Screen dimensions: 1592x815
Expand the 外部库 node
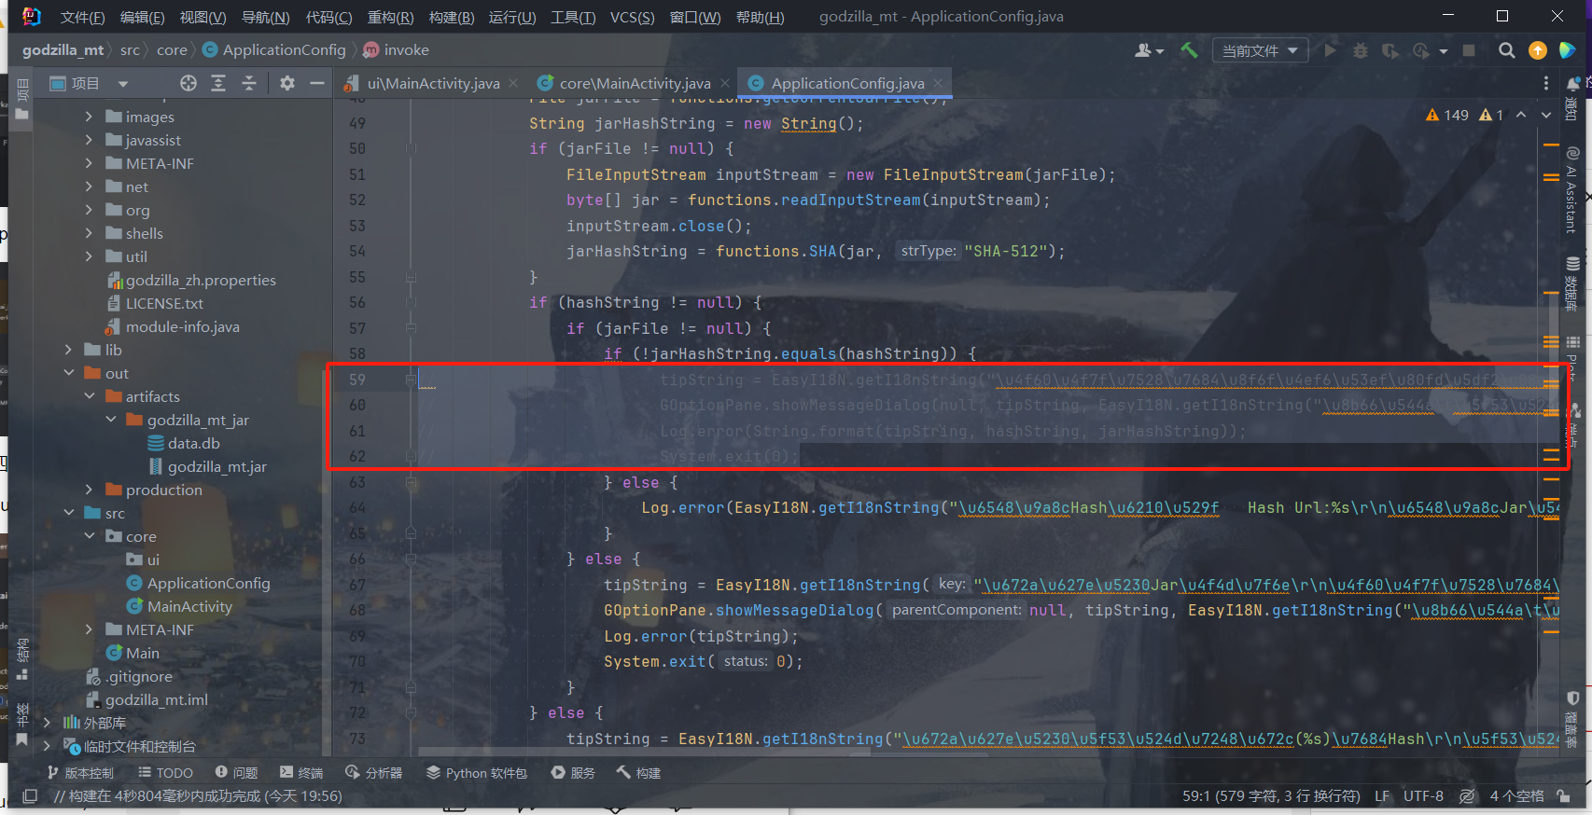point(47,723)
